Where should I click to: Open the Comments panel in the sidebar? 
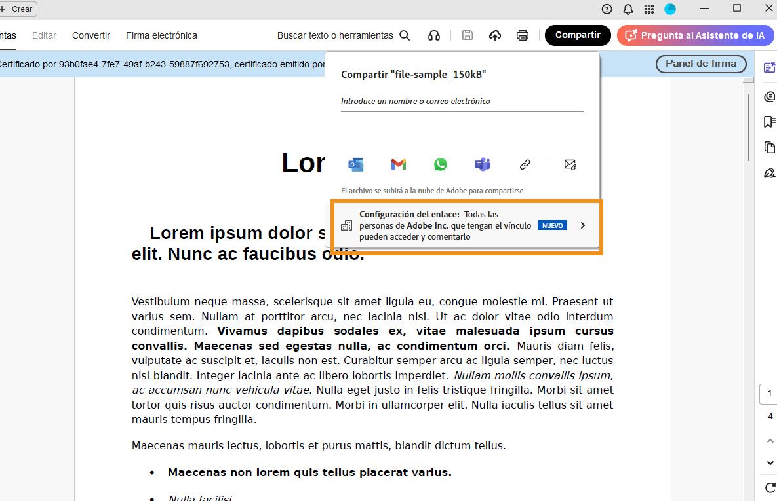(x=768, y=96)
